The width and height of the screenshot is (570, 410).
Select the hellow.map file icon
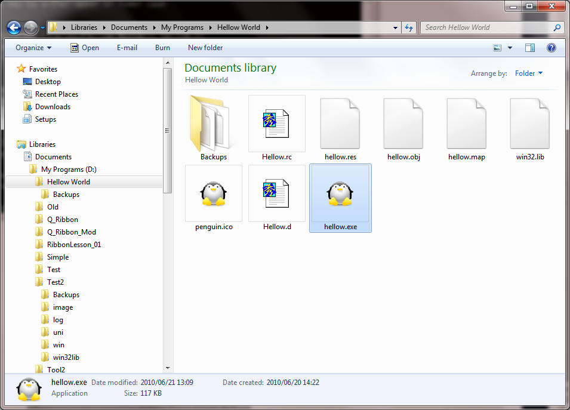466,124
